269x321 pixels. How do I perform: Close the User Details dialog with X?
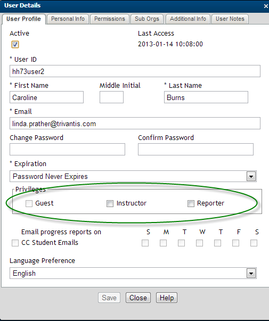[x=266, y=6]
